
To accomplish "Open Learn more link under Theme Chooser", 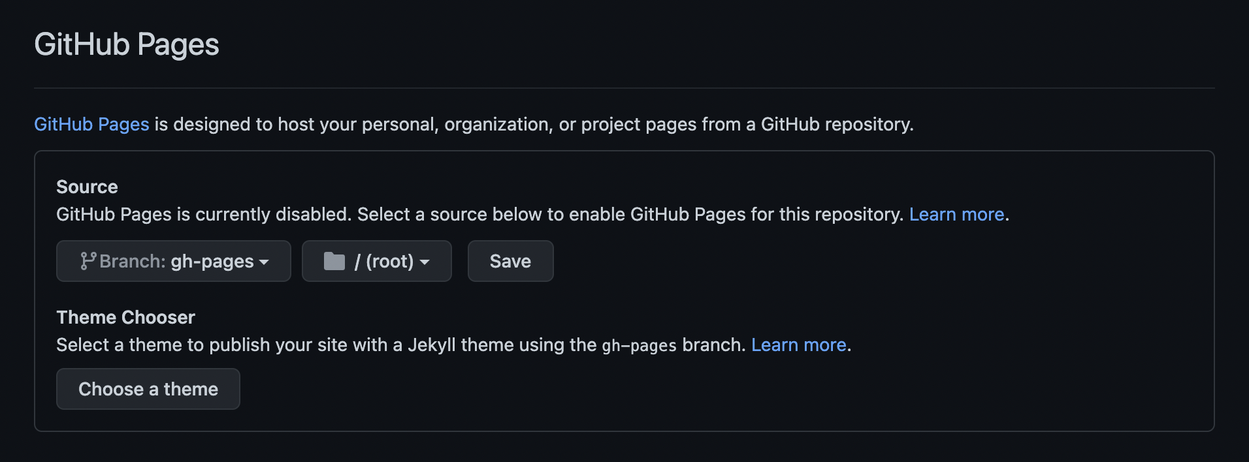I will (x=798, y=345).
